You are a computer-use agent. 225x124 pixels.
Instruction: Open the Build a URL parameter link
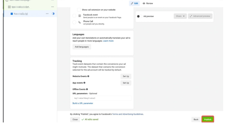[x=83, y=103]
